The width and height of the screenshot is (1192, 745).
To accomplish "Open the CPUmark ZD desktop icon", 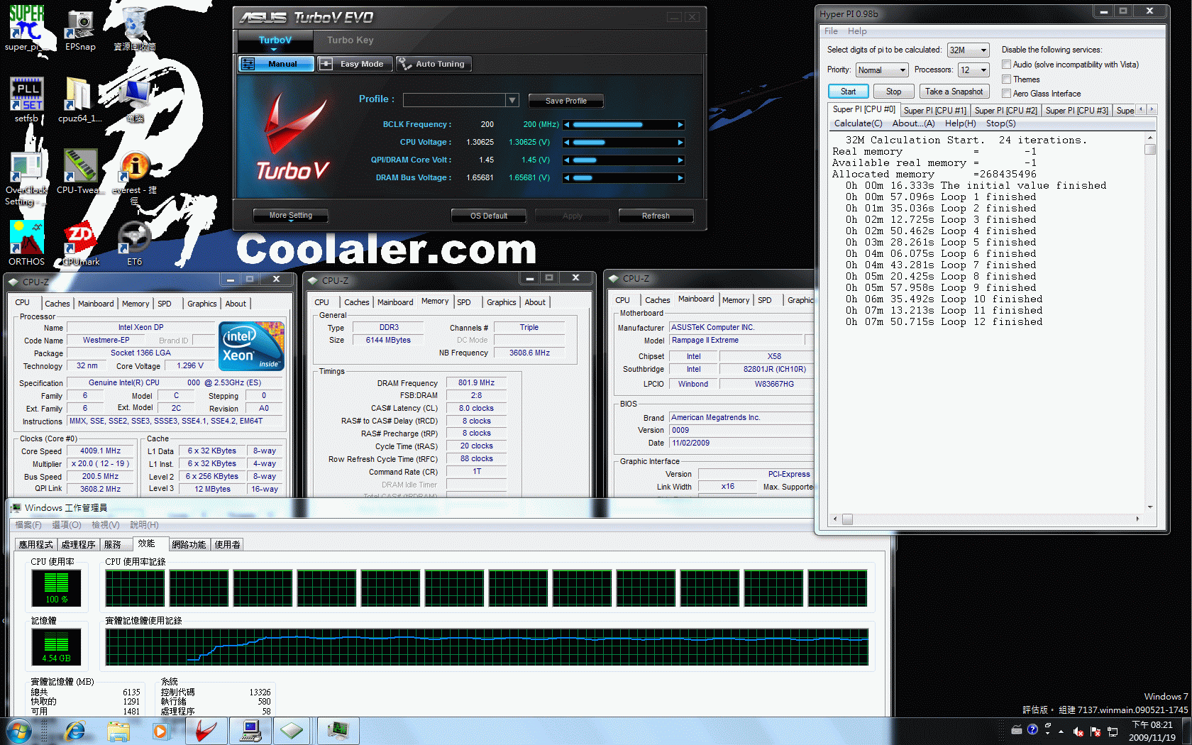I will pos(80,243).
